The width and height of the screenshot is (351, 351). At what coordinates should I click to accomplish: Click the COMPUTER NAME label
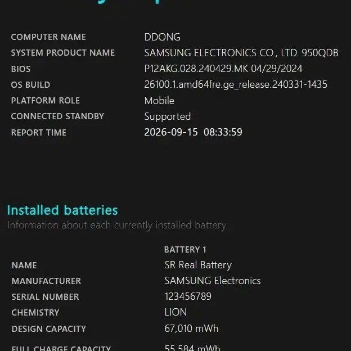pos(48,37)
